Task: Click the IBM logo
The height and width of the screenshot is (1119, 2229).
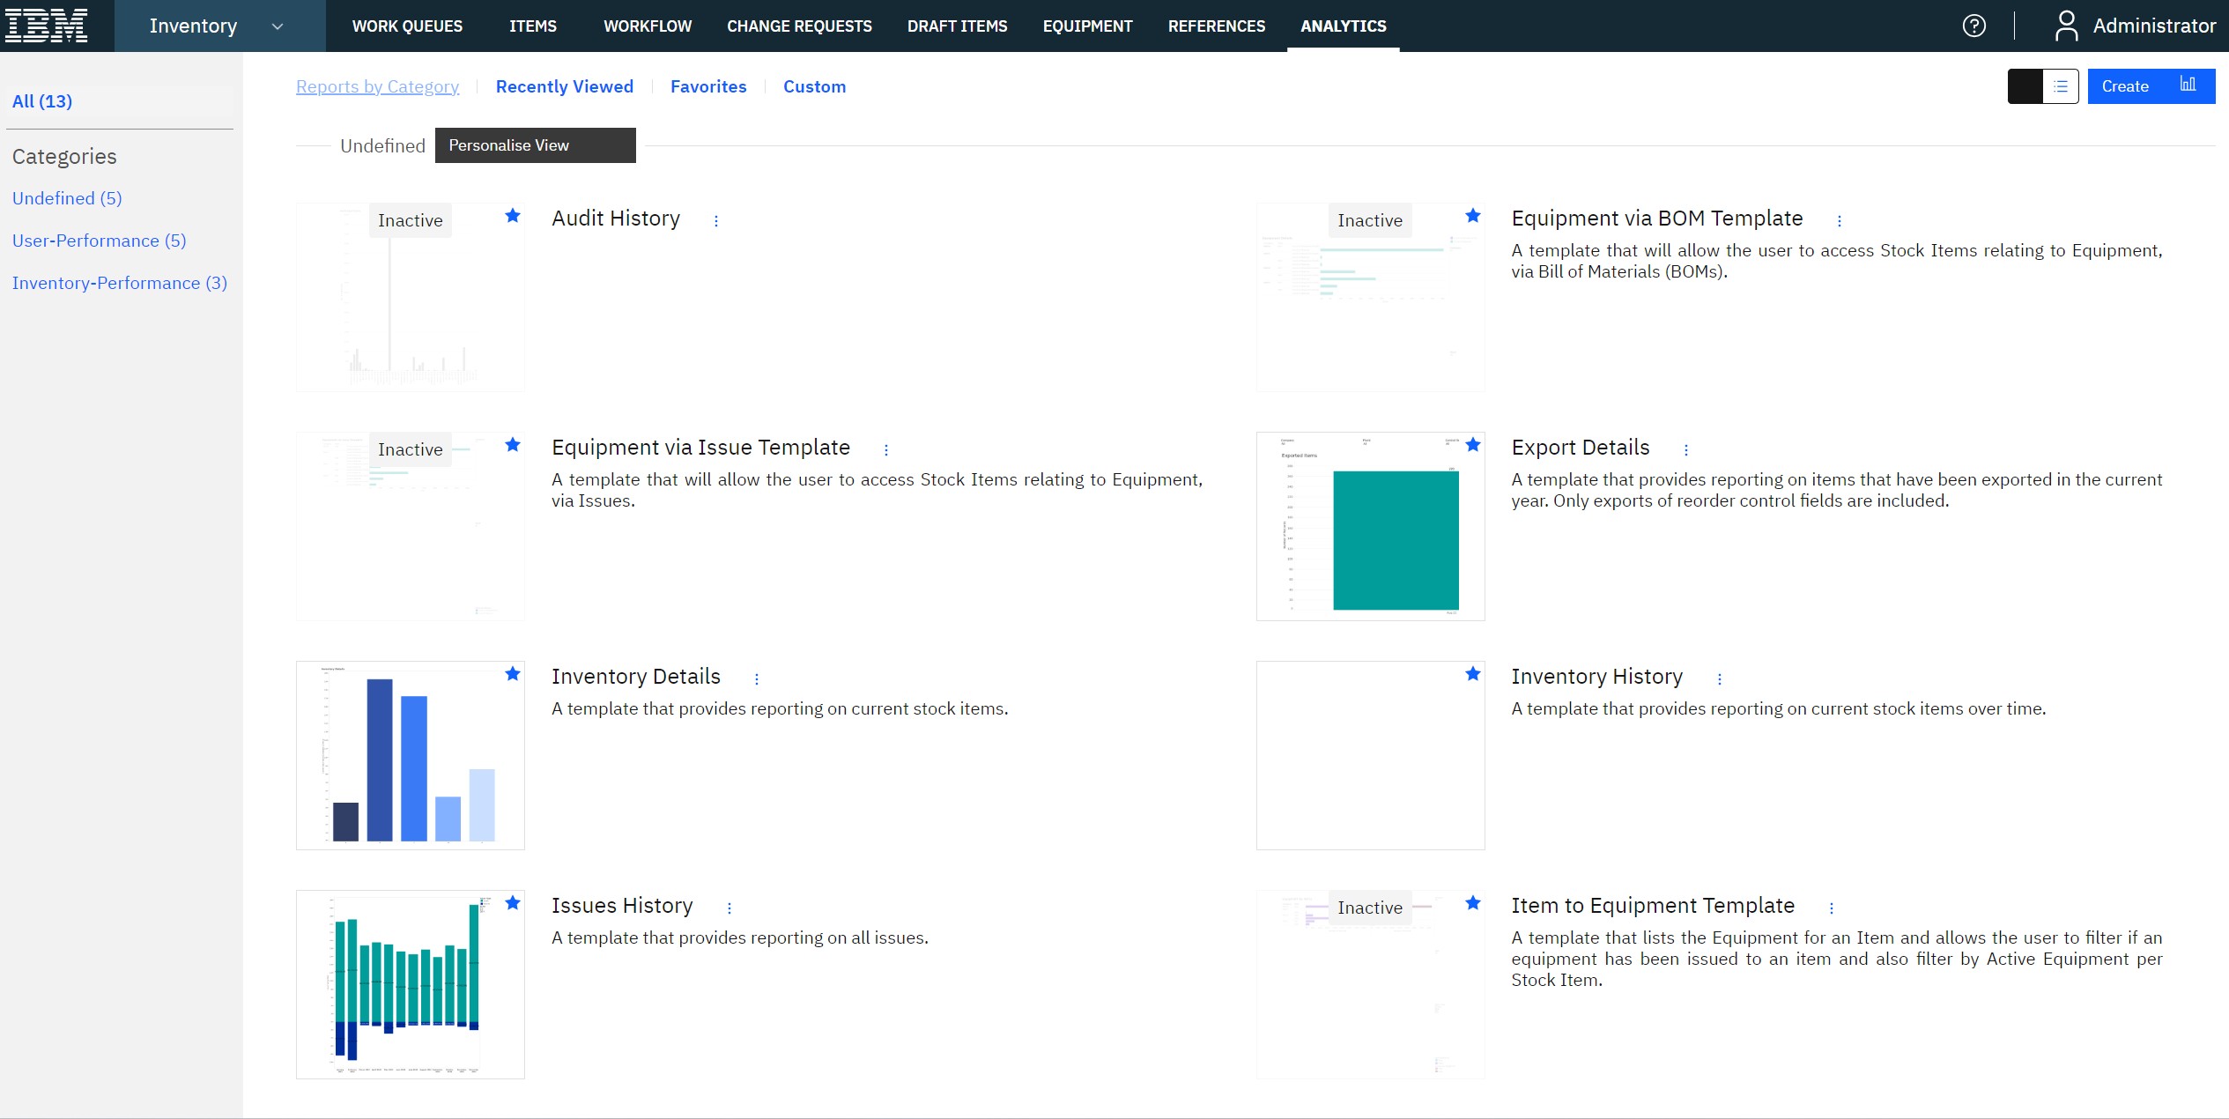Action: pos(46,26)
